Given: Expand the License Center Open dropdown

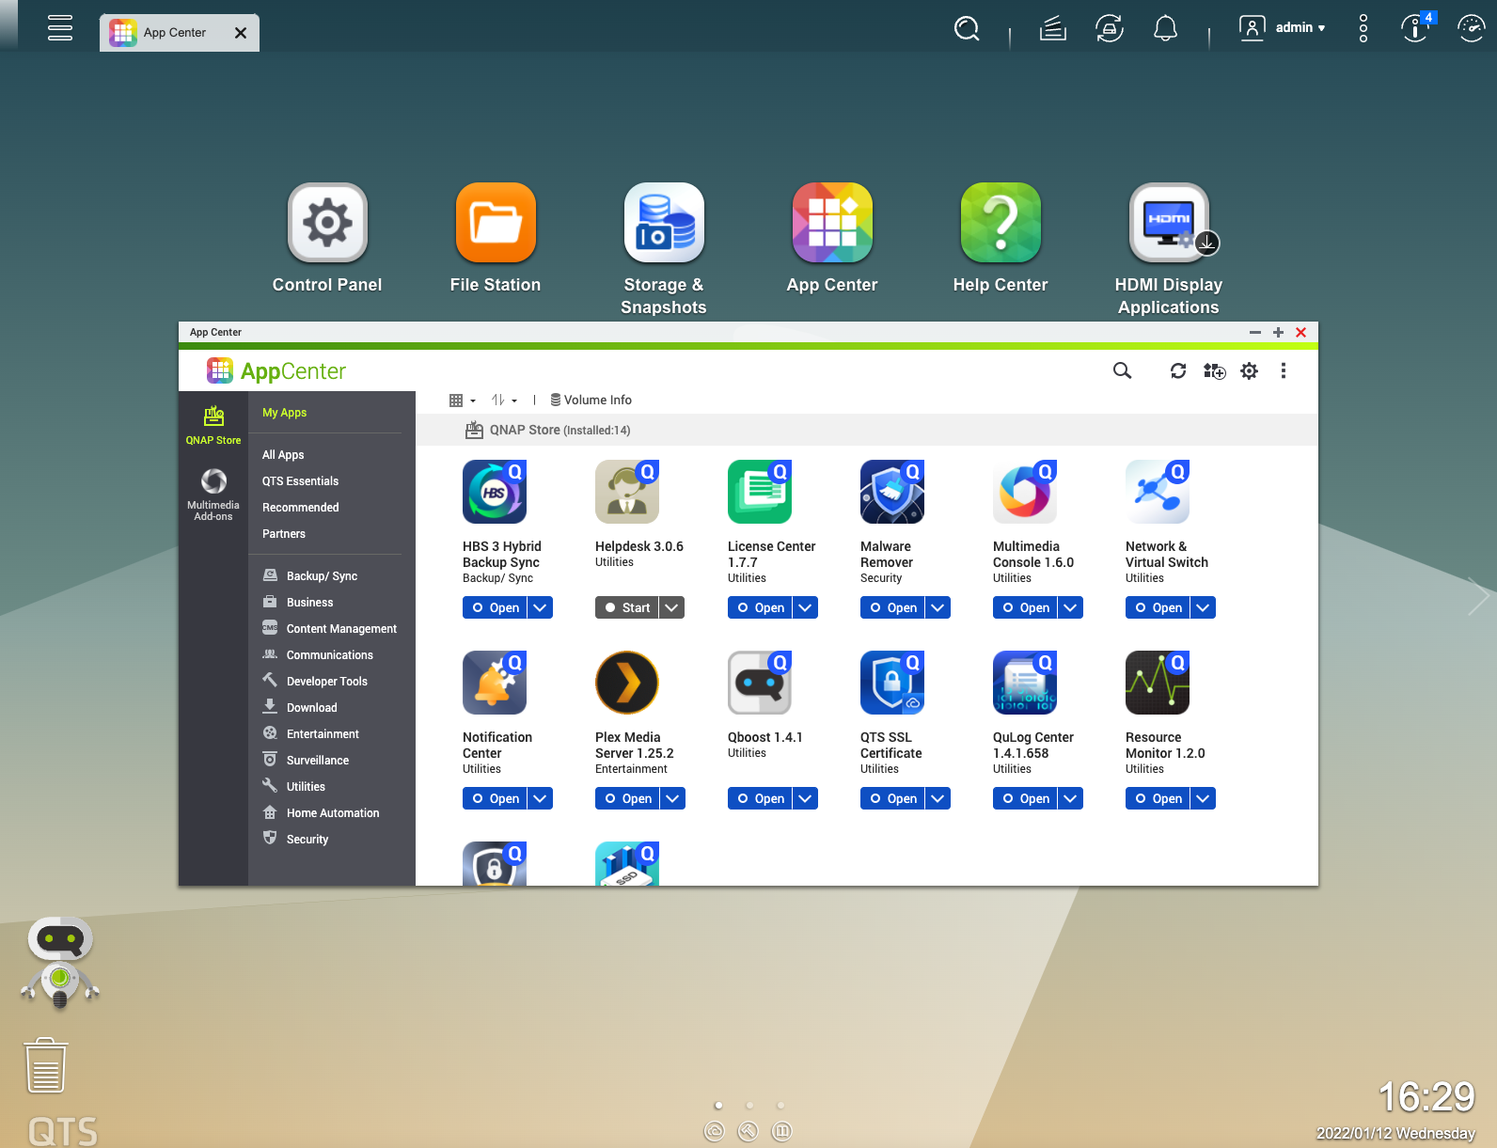Looking at the screenshot, I should 805,607.
